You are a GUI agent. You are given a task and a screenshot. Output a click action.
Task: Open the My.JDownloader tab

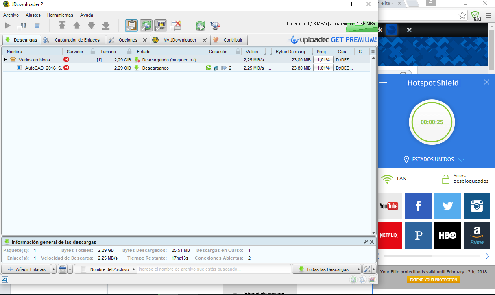180,40
